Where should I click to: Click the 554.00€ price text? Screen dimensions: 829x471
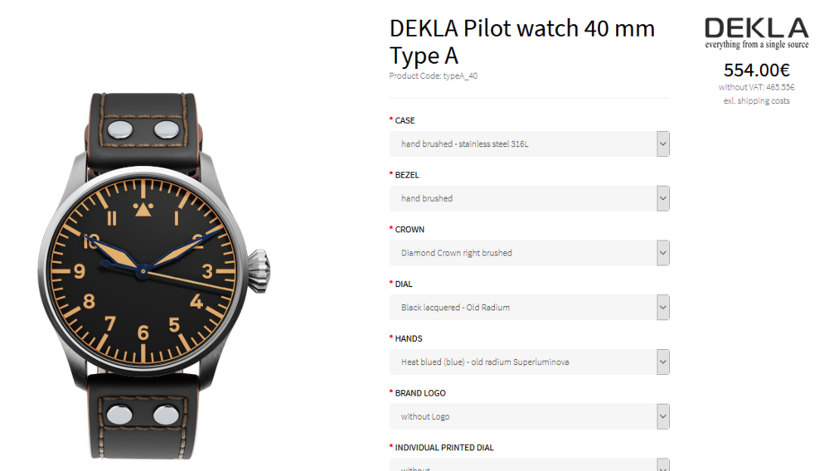pyautogui.click(x=756, y=70)
